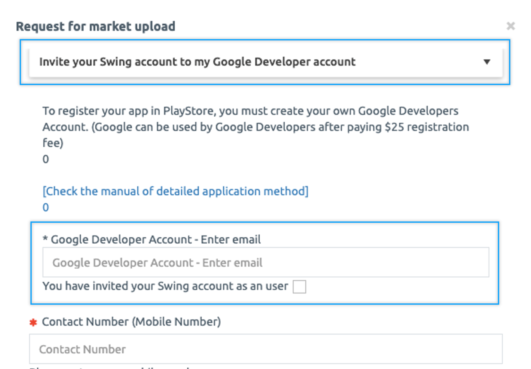
Task: Click the "Google Developer Account - Enter email" label
Action: pos(155,239)
